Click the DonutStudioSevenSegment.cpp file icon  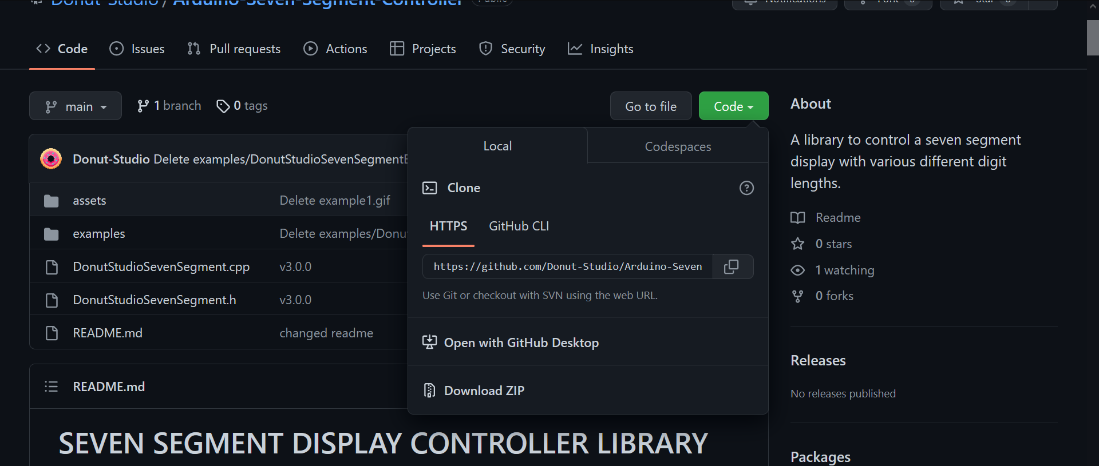tap(52, 267)
